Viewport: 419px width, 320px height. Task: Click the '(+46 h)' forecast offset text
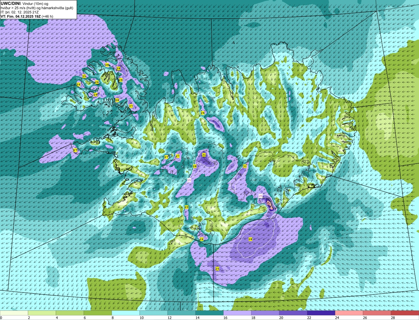47,16
